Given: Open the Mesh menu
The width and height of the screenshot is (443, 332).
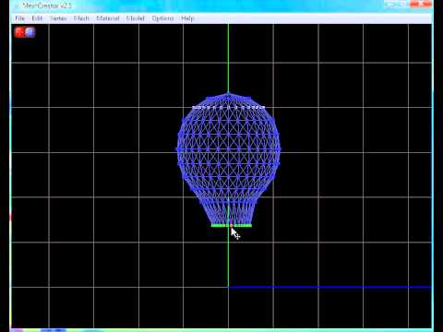Looking at the screenshot, I should 81,18.
